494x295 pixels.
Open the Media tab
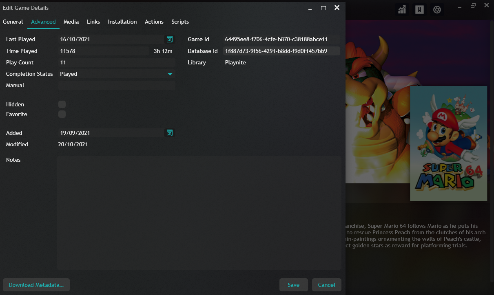tap(71, 22)
